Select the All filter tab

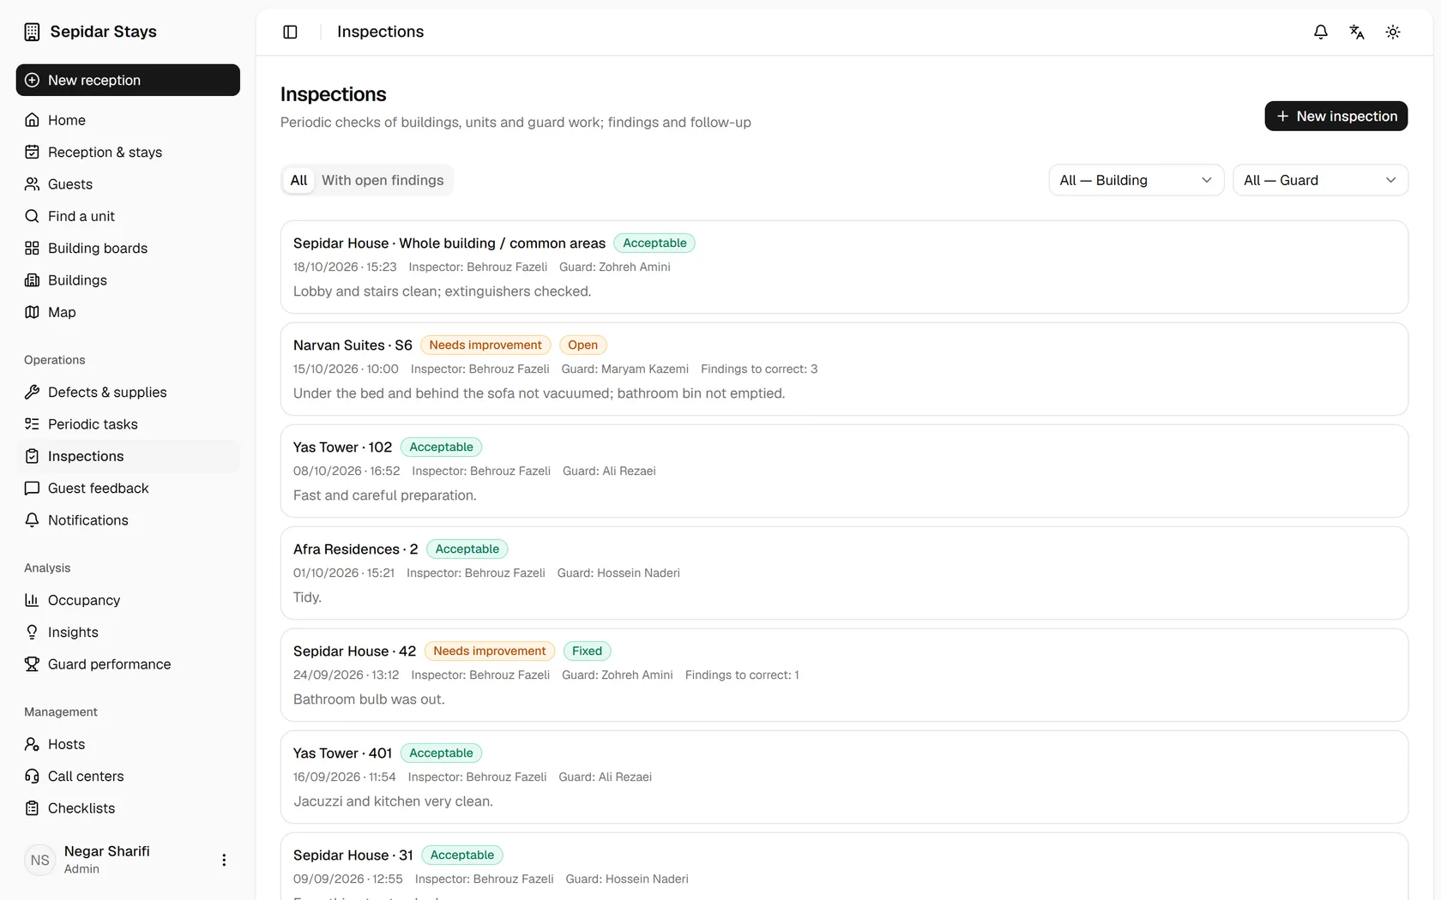pos(298,180)
